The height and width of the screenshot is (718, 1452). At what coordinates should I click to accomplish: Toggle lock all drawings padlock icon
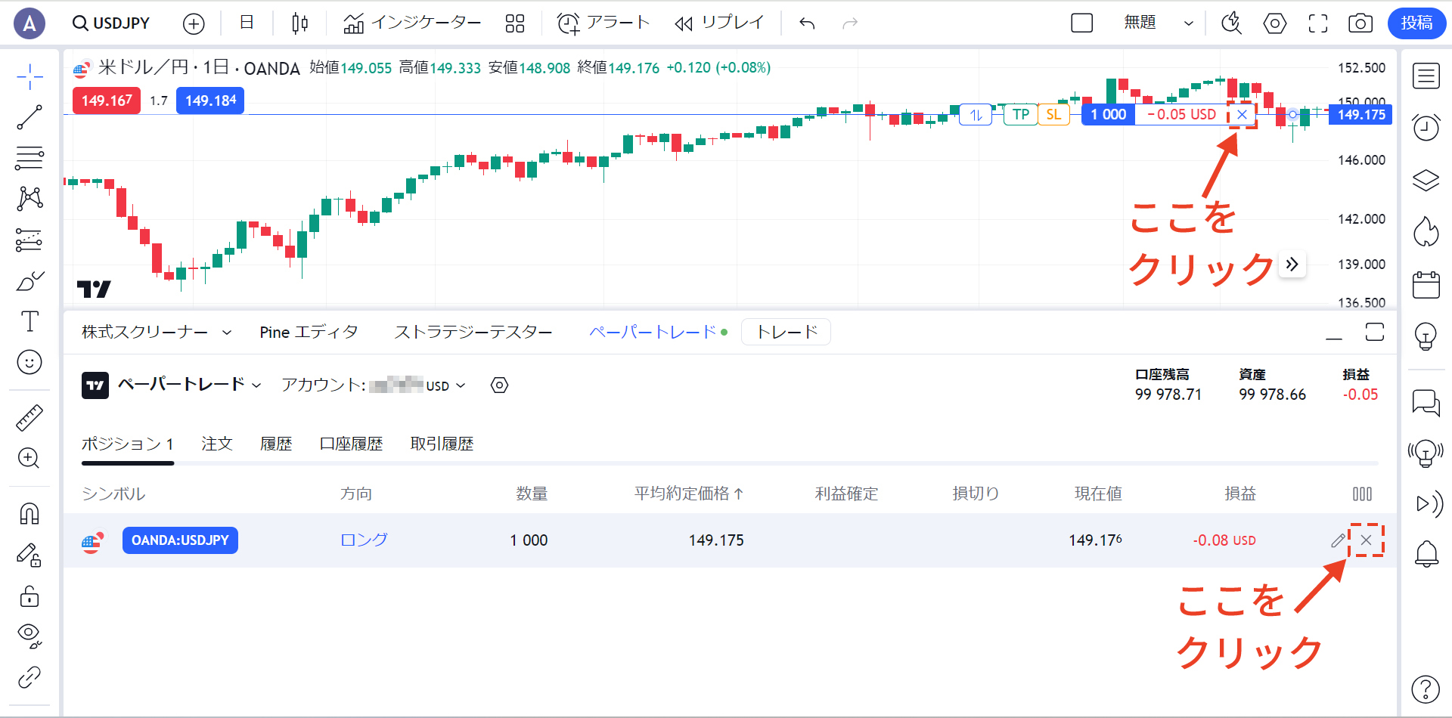coord(29,596)
